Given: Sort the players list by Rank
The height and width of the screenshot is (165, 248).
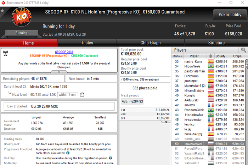Looking at the screenshot, I should coord(177,56).
